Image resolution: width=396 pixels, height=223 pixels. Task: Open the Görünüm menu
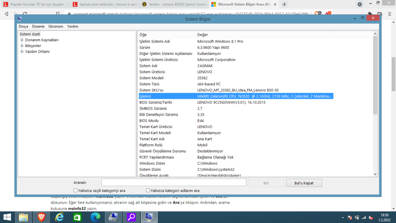56,26
